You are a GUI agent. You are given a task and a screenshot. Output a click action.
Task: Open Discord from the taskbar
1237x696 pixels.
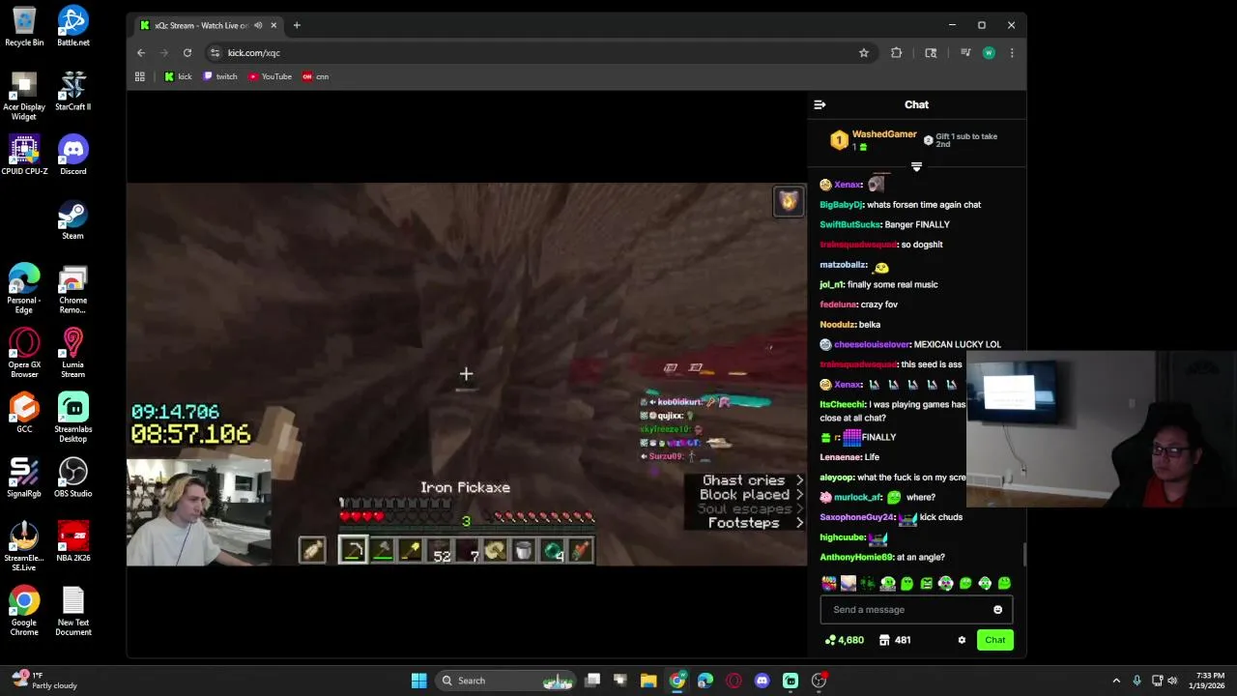[x=762, y=681]
